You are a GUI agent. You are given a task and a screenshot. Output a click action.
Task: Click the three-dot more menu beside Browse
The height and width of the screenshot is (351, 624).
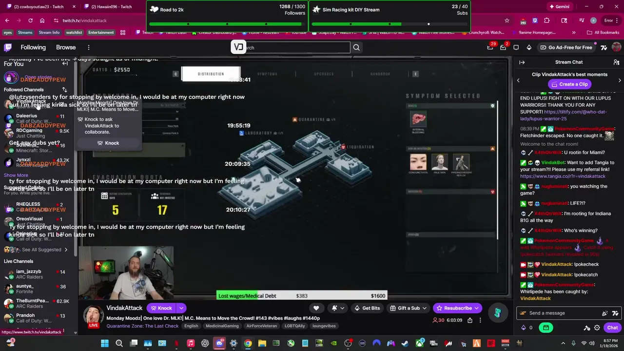pos(88,47)
